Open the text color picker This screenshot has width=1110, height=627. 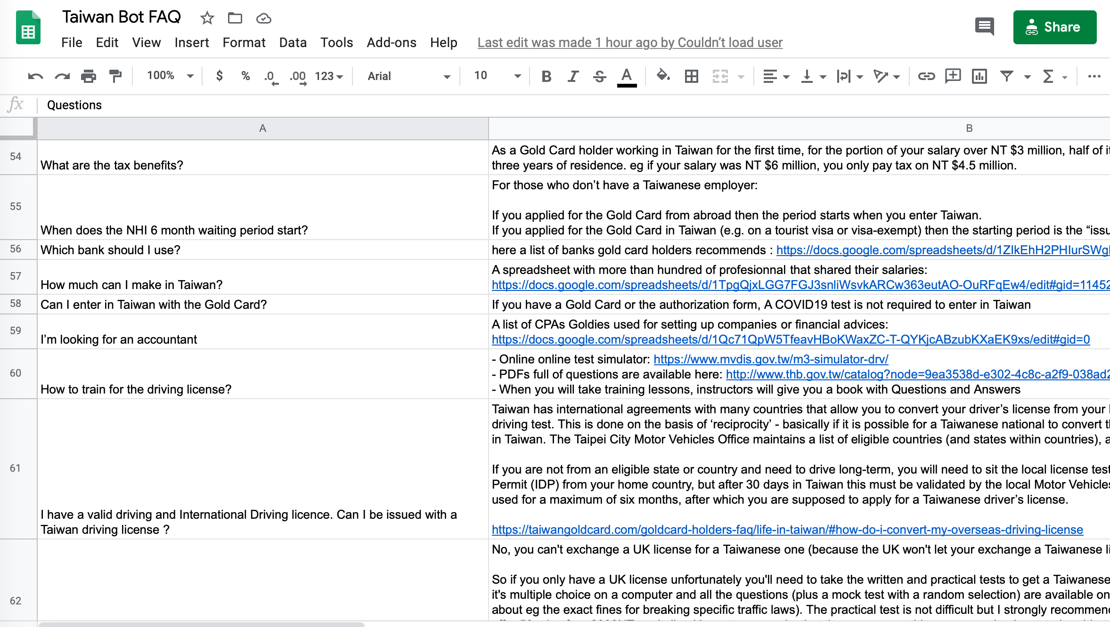pyautogui.click(x=627, y=77)
